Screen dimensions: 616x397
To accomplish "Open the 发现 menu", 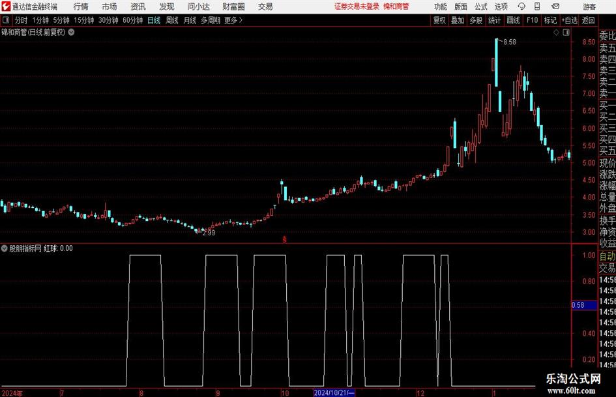I will coord(167,7).
